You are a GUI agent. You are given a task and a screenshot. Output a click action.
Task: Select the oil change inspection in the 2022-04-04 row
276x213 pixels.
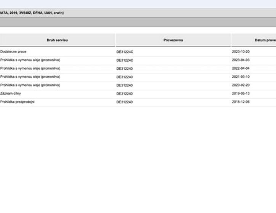click(x=30, y=68)
